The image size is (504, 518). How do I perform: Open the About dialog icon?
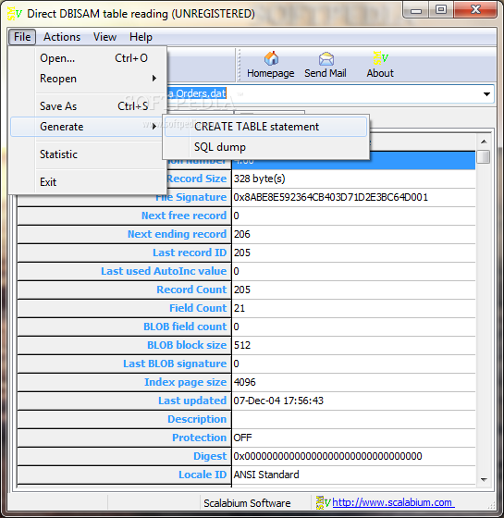pyautogui.click(x=380, y=65)
